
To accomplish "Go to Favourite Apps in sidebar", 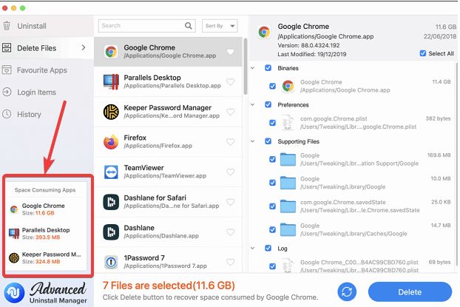I will pos(41,70).
